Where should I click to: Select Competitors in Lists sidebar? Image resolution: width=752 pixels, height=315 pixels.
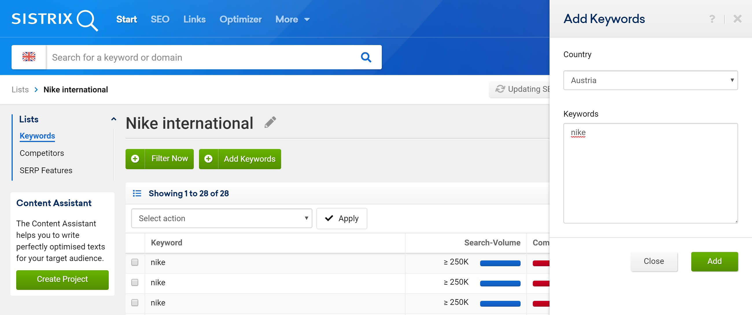(x=42, y=153)
